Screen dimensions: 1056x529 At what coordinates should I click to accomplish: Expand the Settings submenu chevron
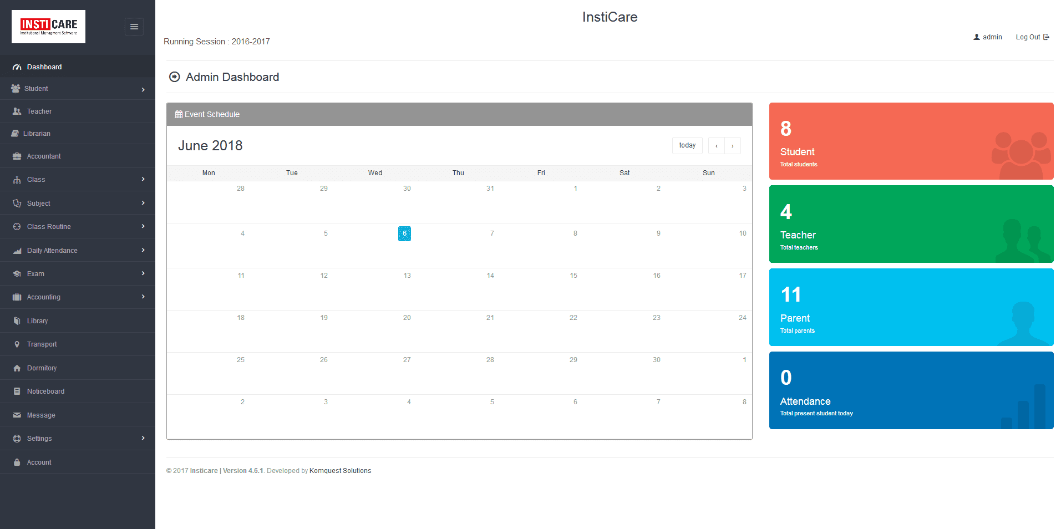pos(143,438)
